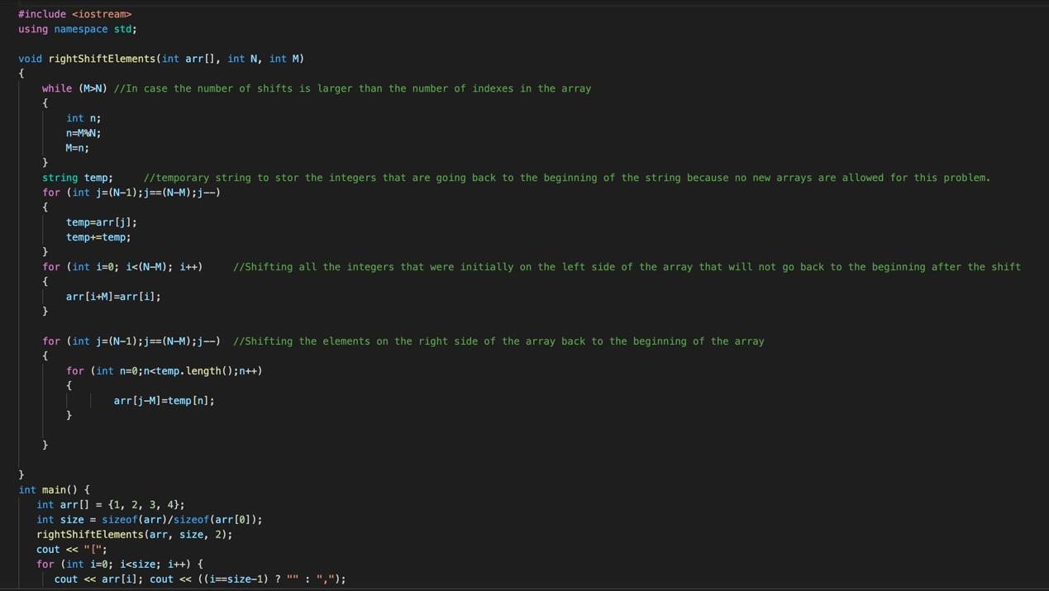Click the comment about shifting left side integers
Screen dimensions: 1049x591
tap(627, 267)
